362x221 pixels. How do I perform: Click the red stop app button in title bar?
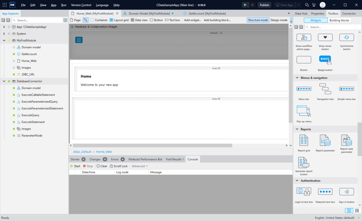pos(252,5)
